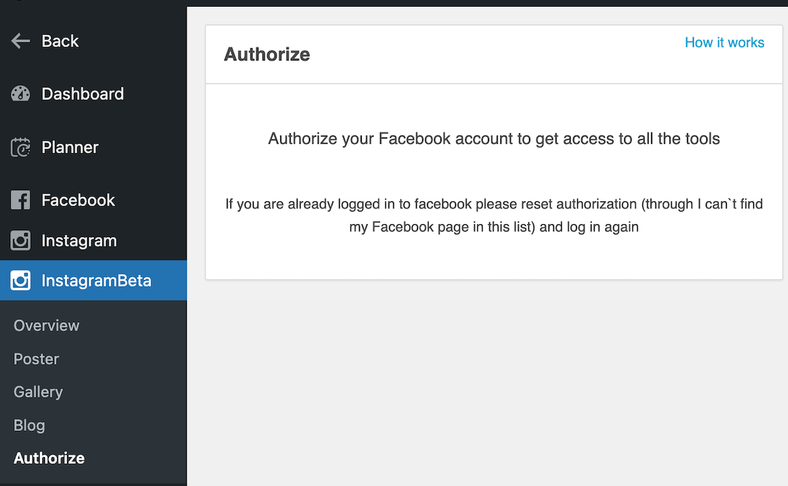The image size is (788, 486).
Task: Click the Authorize your Facebook account message
Action: click(493, 139)
